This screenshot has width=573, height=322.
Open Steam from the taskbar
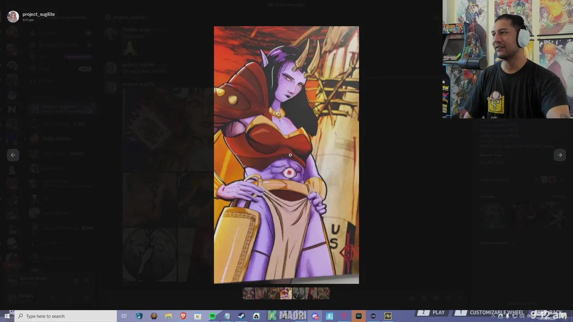click(x=241, y=316)
